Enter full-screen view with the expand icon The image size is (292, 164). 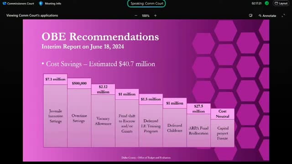click(283, 15)
